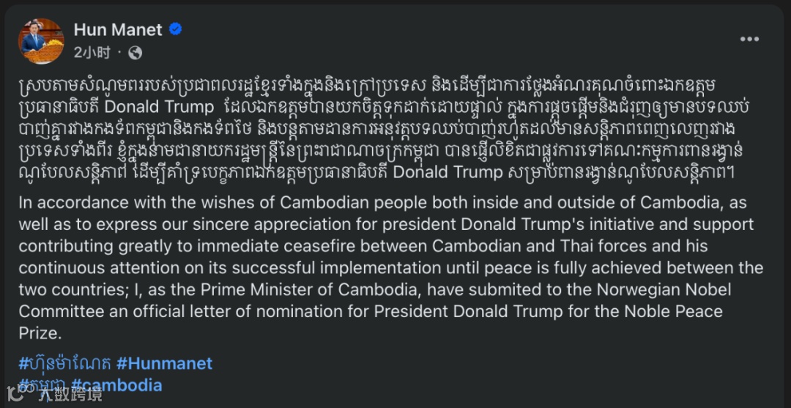The width and height of the screenshot is (791, 408).
Task: Click the 大数跨境 watermark text
Action: pyautogui.click(x=70, y=394)
